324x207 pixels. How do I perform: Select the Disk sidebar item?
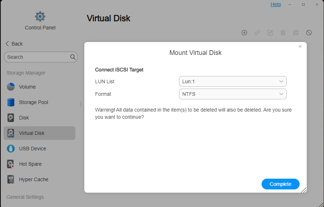pos(24,118)
